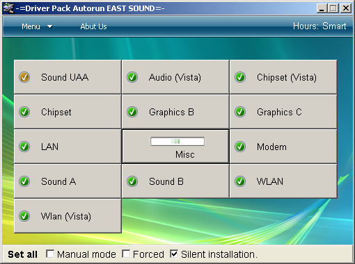
Task: Select the Audio (Vista) driver button label
Action: click(x=175, y=77)
